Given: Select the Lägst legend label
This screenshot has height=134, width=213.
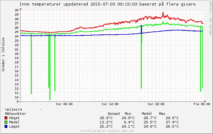Looking at the screenshot, I should pyautogui.click(x=15, y=126).
